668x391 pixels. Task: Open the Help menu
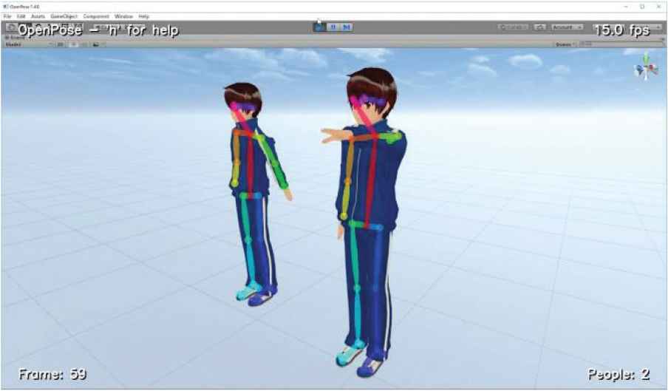coord(143,16)
